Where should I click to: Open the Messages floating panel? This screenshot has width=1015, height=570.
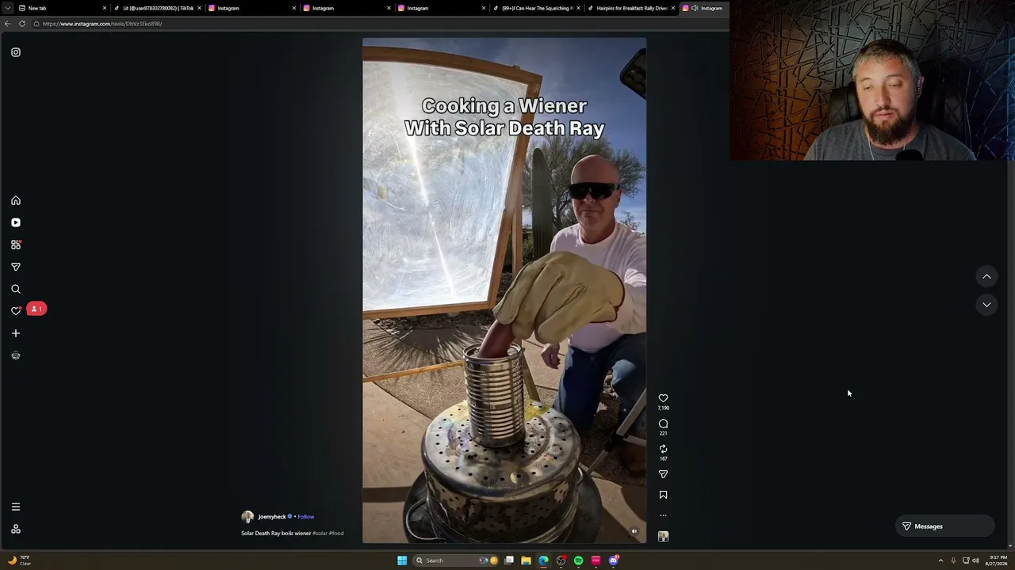[944, 526]
